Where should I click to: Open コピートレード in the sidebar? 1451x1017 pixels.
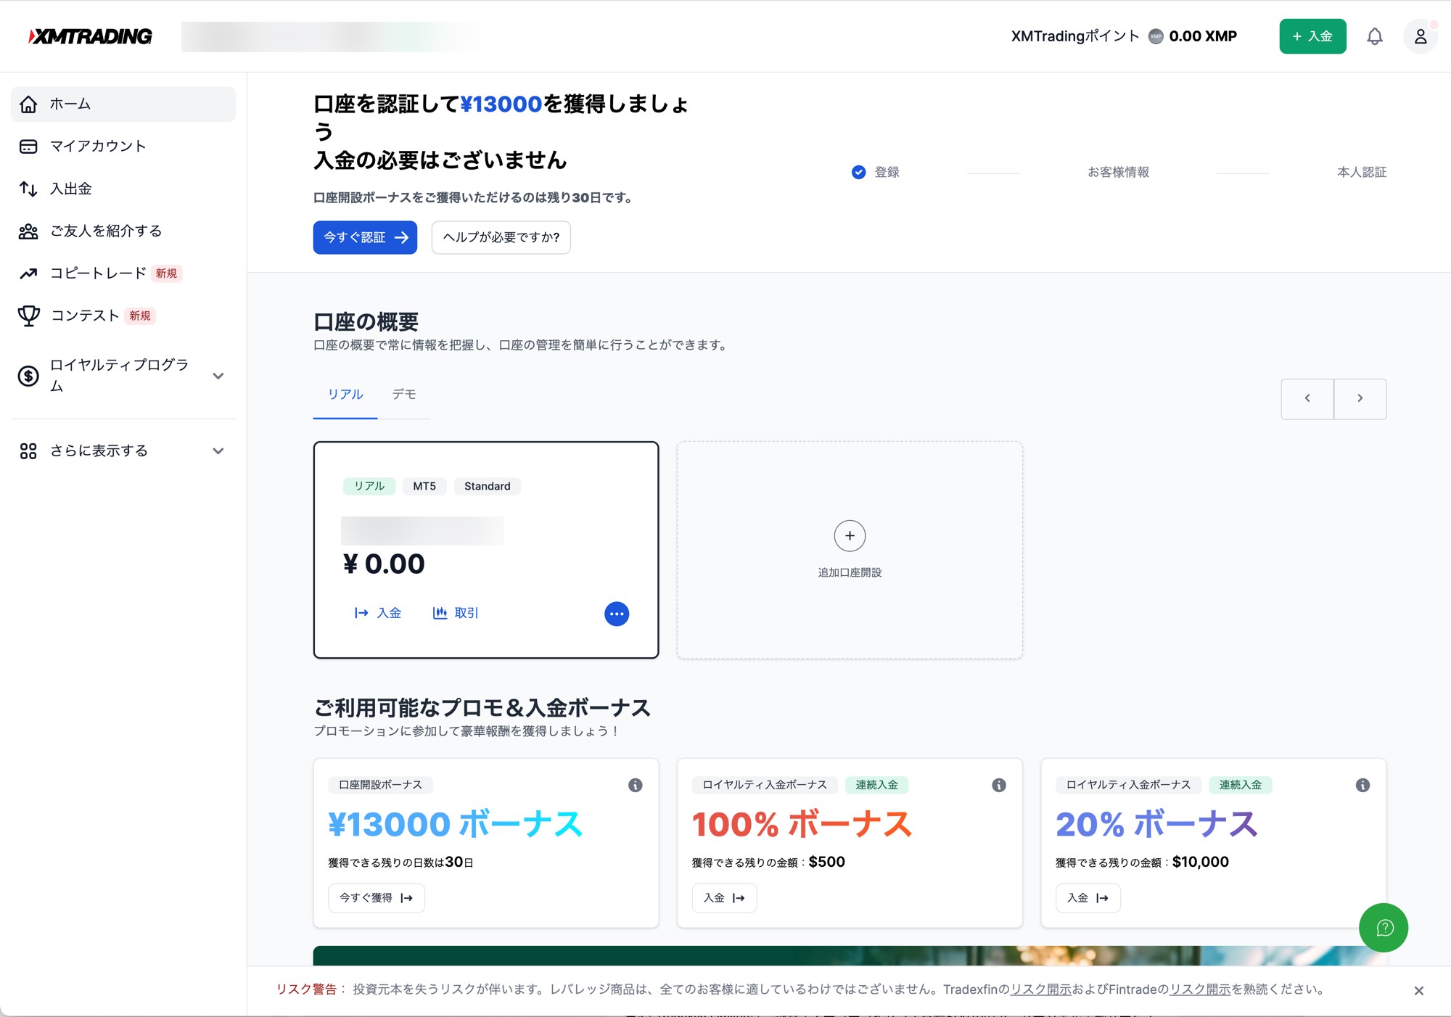[x=123, y=273]
